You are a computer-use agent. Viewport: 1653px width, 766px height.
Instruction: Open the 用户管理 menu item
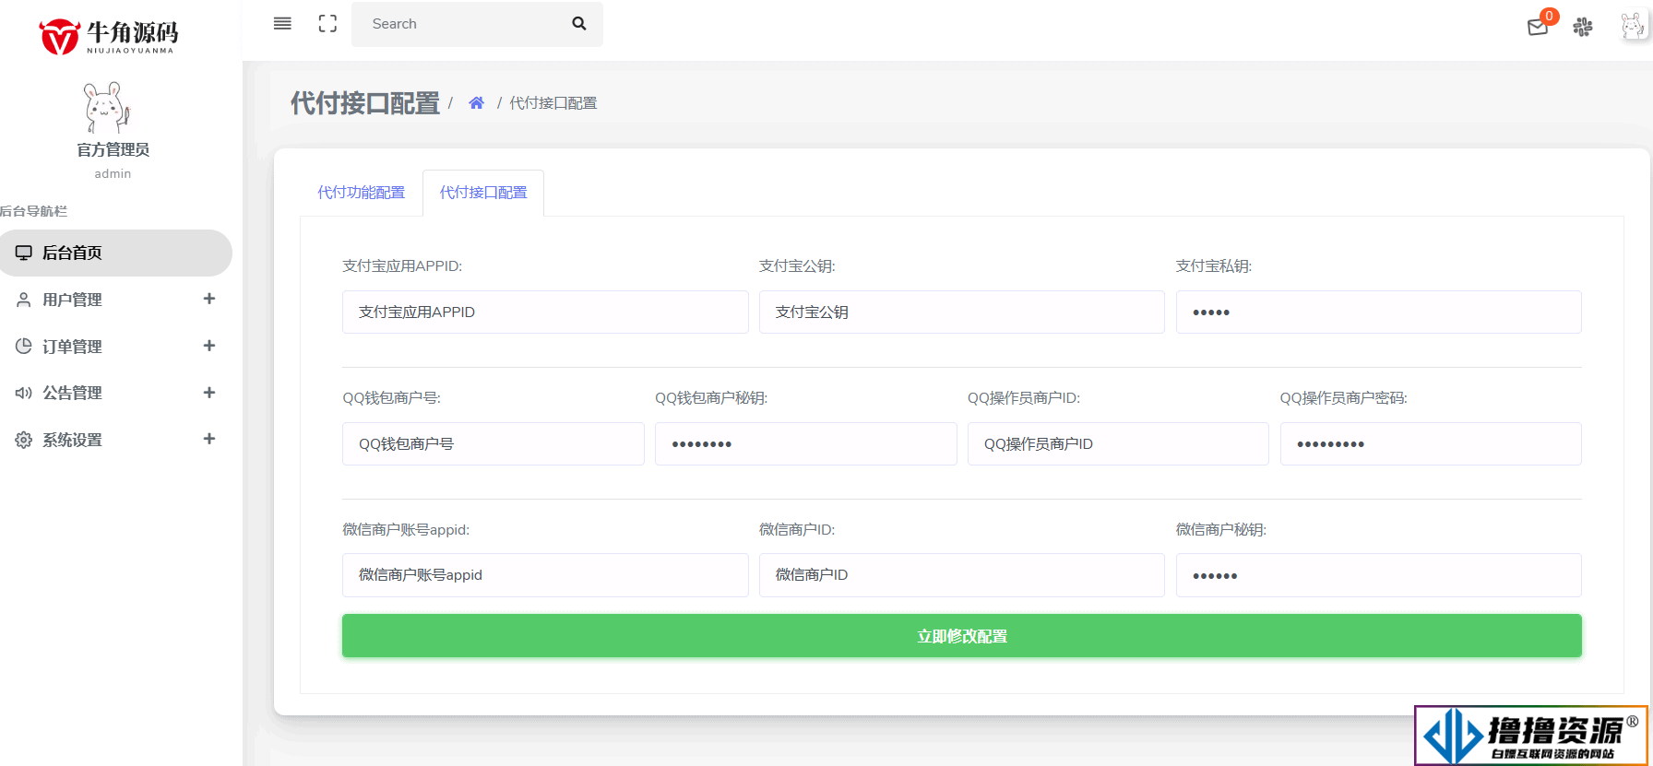tap(115, 300)
